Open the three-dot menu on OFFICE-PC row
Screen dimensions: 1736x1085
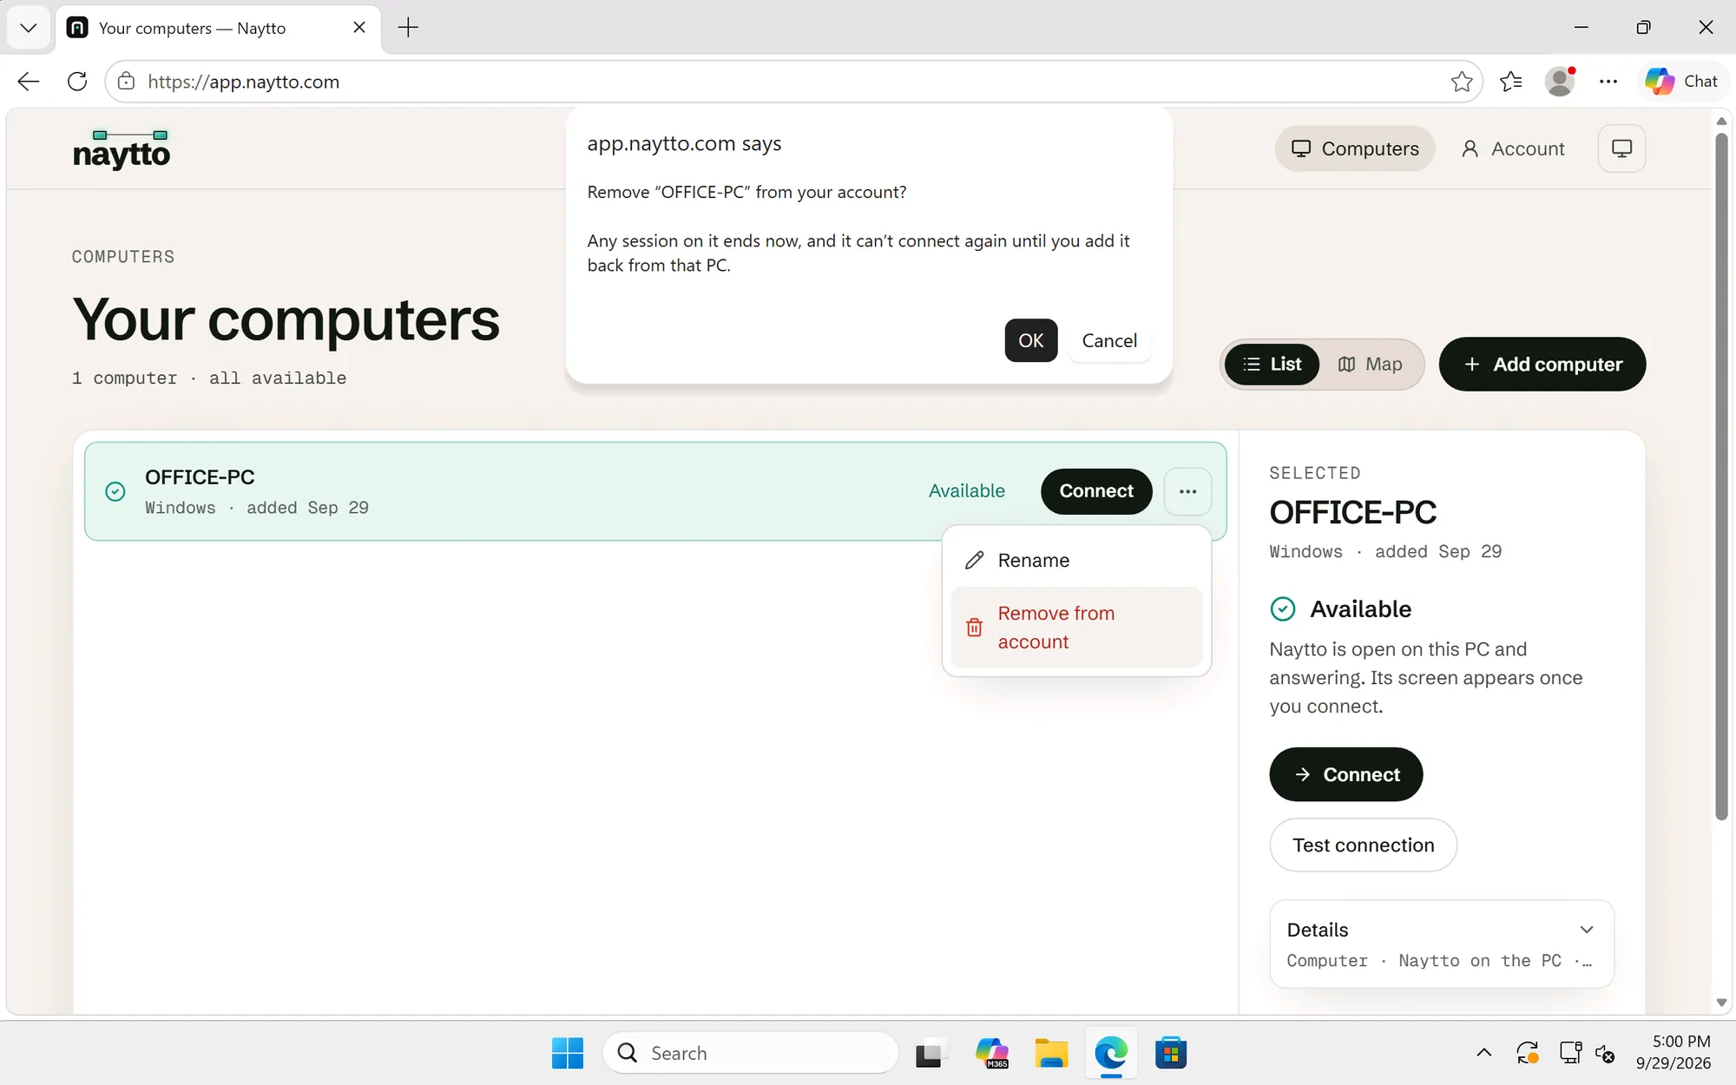click(1187, 491)
